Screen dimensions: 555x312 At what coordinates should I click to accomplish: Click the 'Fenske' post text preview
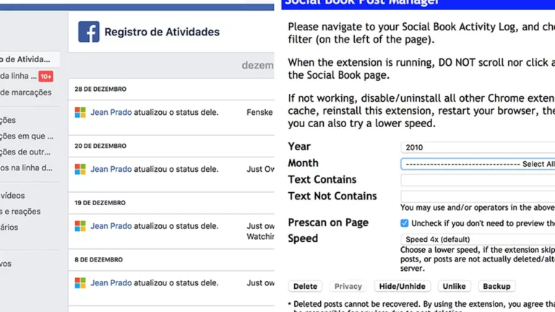259,113
